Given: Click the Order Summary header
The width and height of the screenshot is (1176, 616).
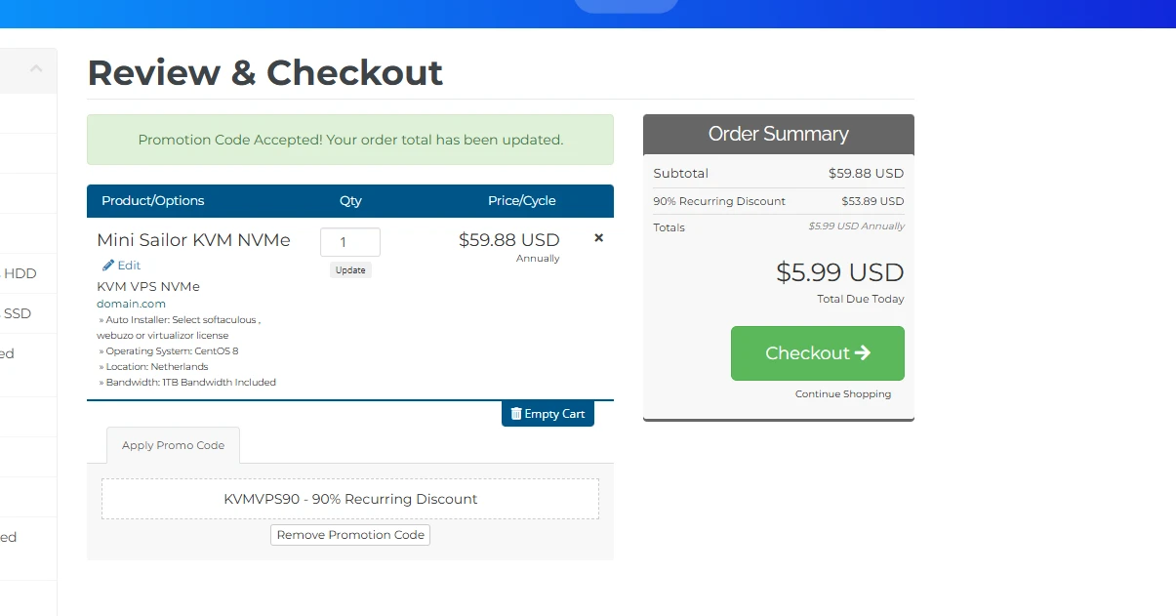Looking at the screenshot, I should [x=778, y=134].
